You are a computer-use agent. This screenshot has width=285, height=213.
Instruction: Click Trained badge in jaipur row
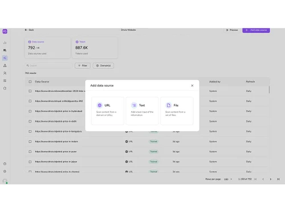point(154,162)
